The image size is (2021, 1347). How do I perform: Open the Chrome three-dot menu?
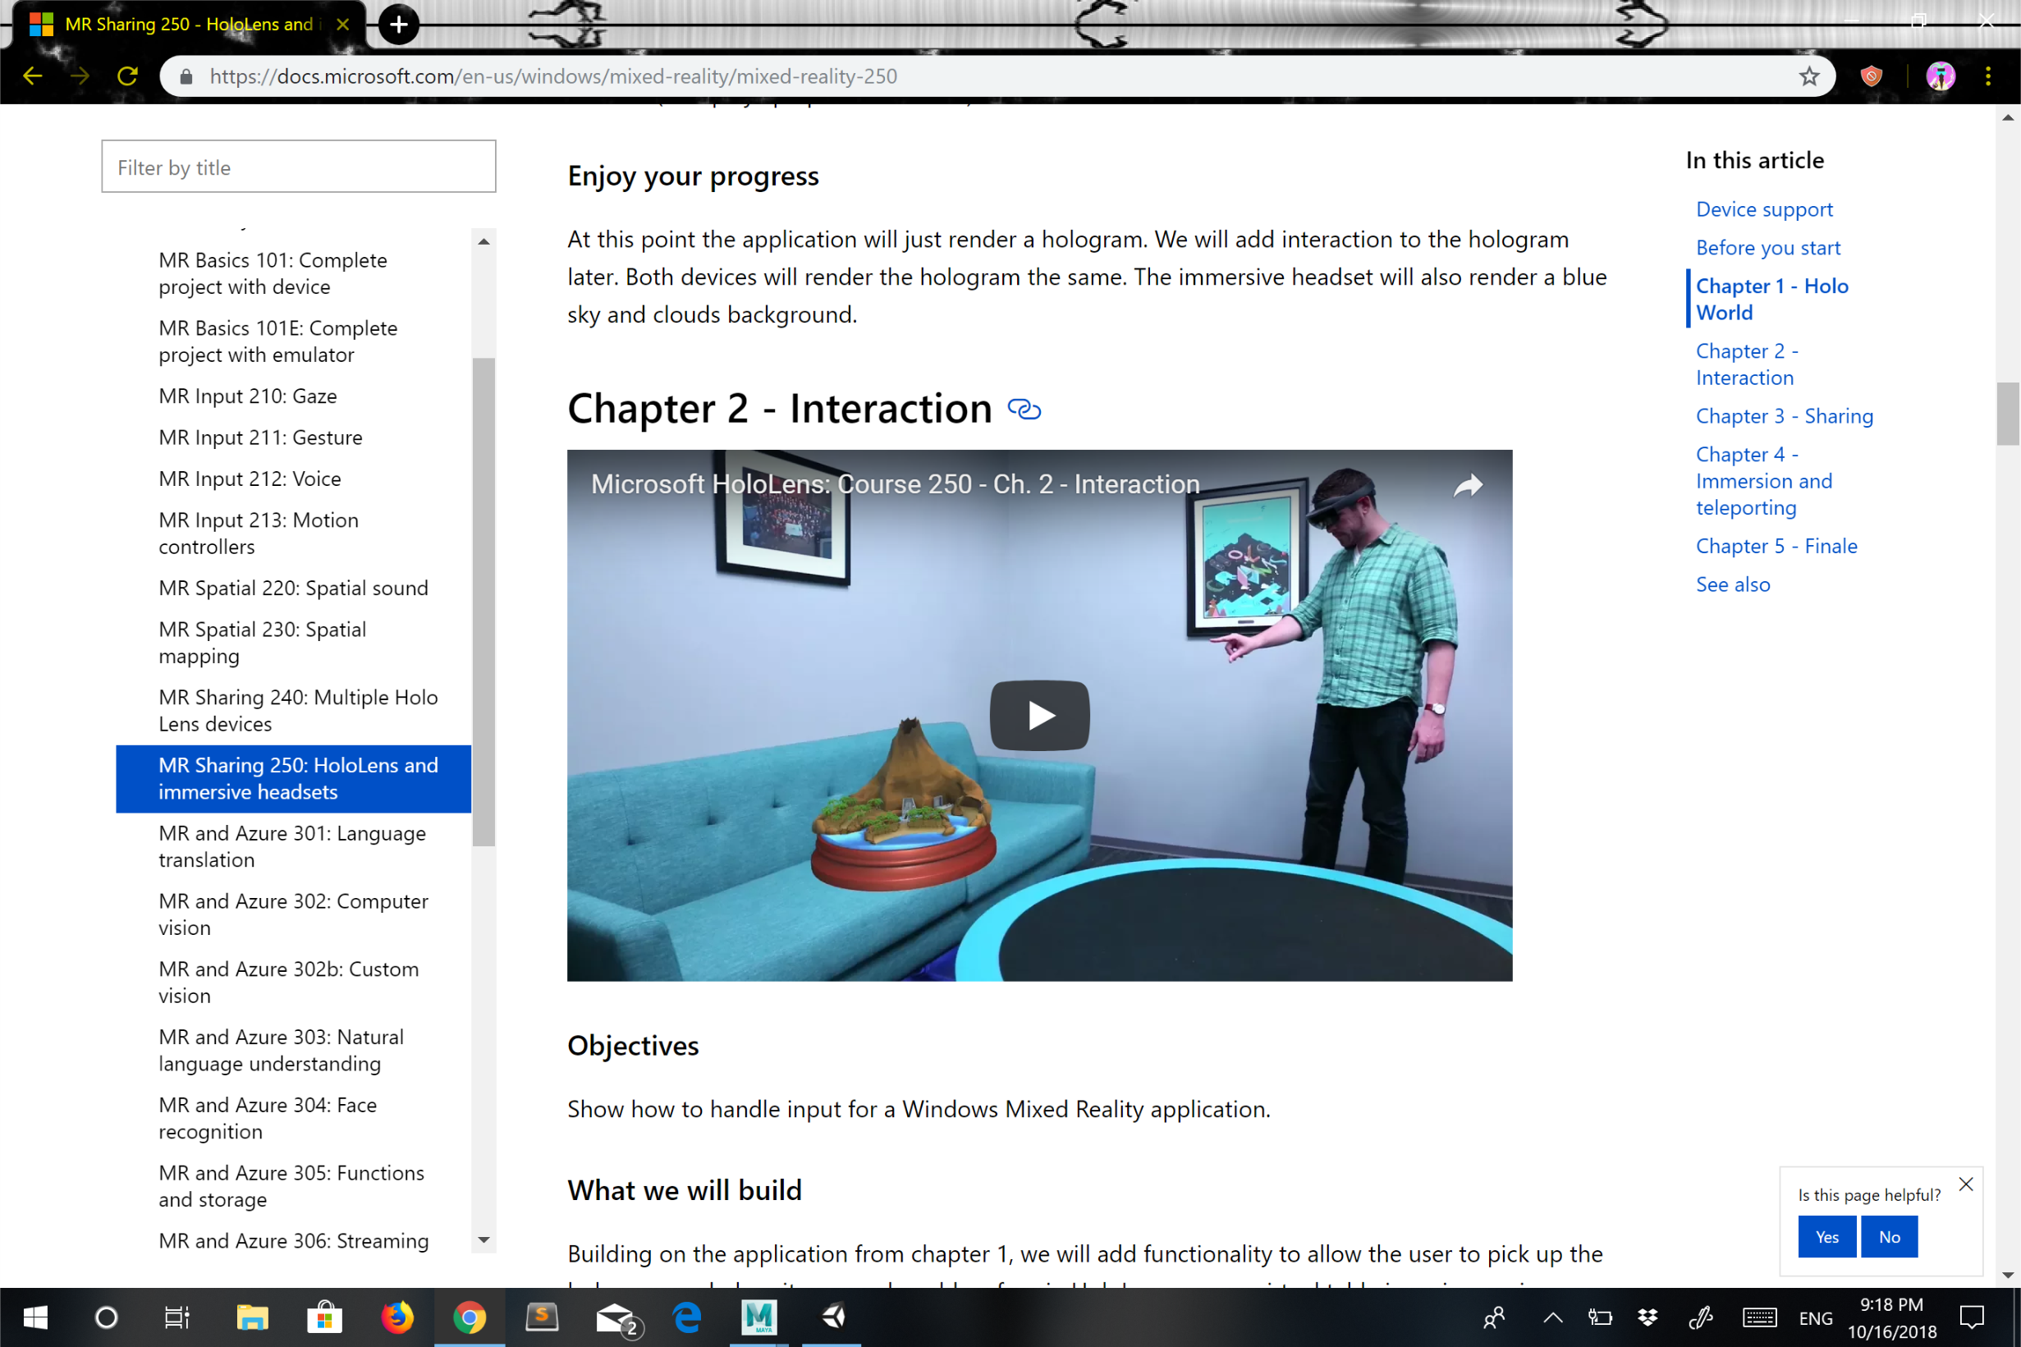tap(1987, 76)
